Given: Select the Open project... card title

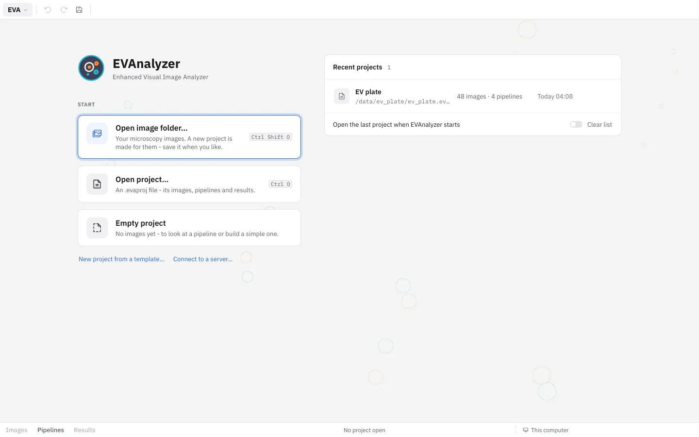Looking at the screenshot, I should click(x=142, y=180).
